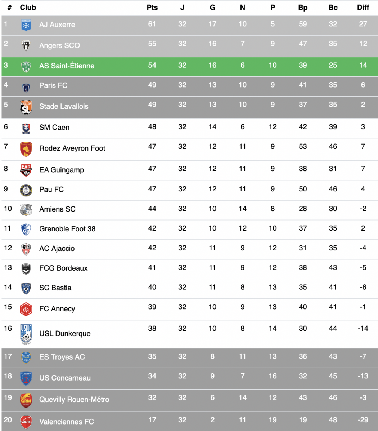Sort by the Diff column header
This screenshot has width=378, height=431.
pos(363,8)
